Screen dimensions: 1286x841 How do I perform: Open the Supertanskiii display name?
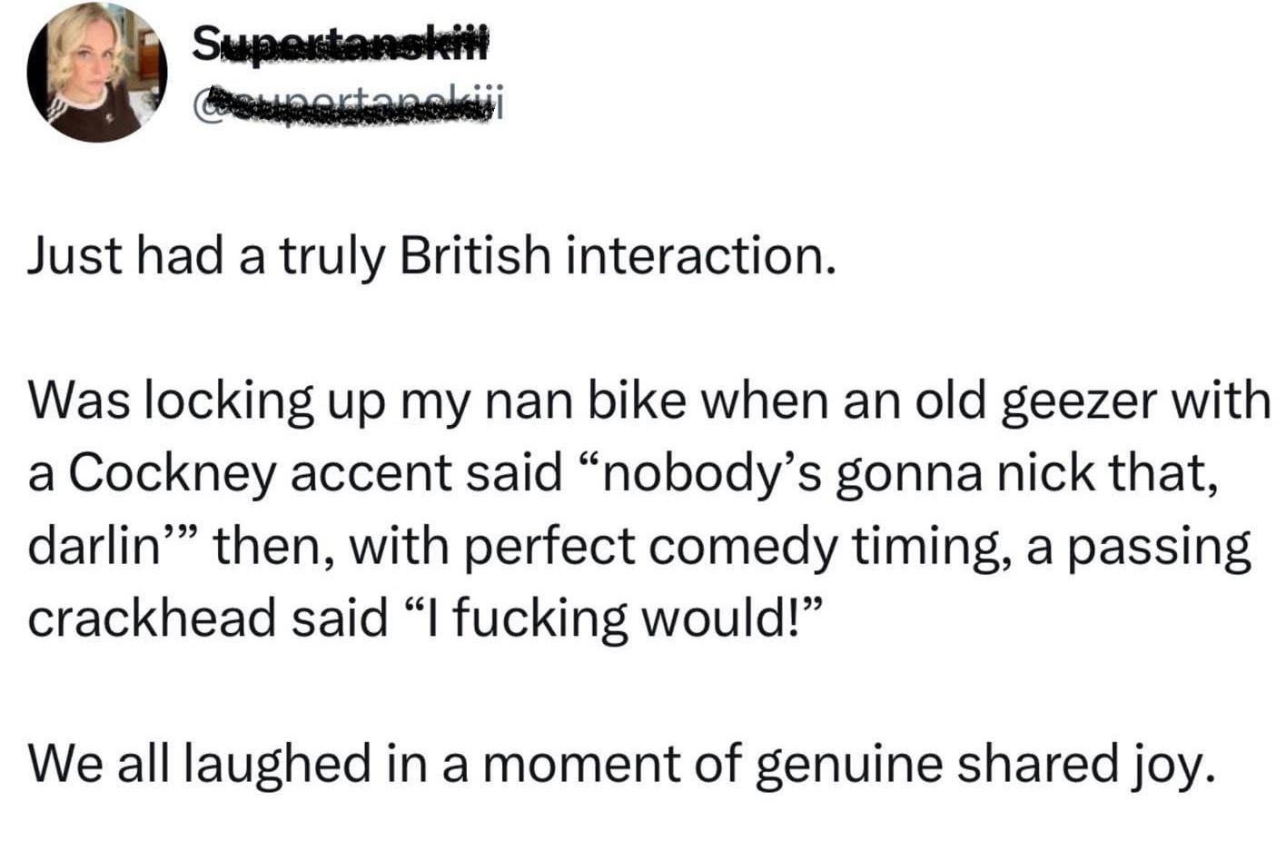[x=341, y=43]
